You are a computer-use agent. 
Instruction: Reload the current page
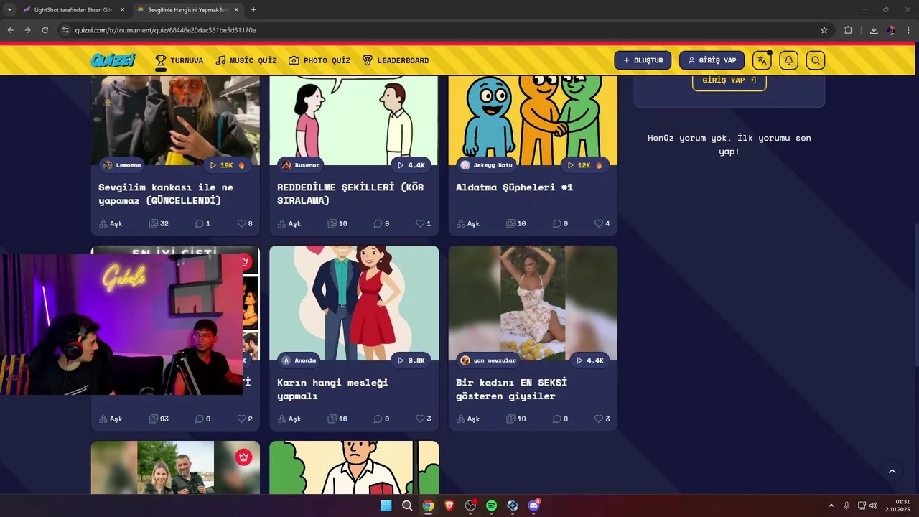[45, 30]
